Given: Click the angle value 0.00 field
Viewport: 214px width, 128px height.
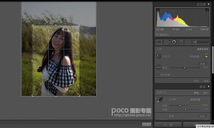Looking at the screenshot, I should (206, 67).
